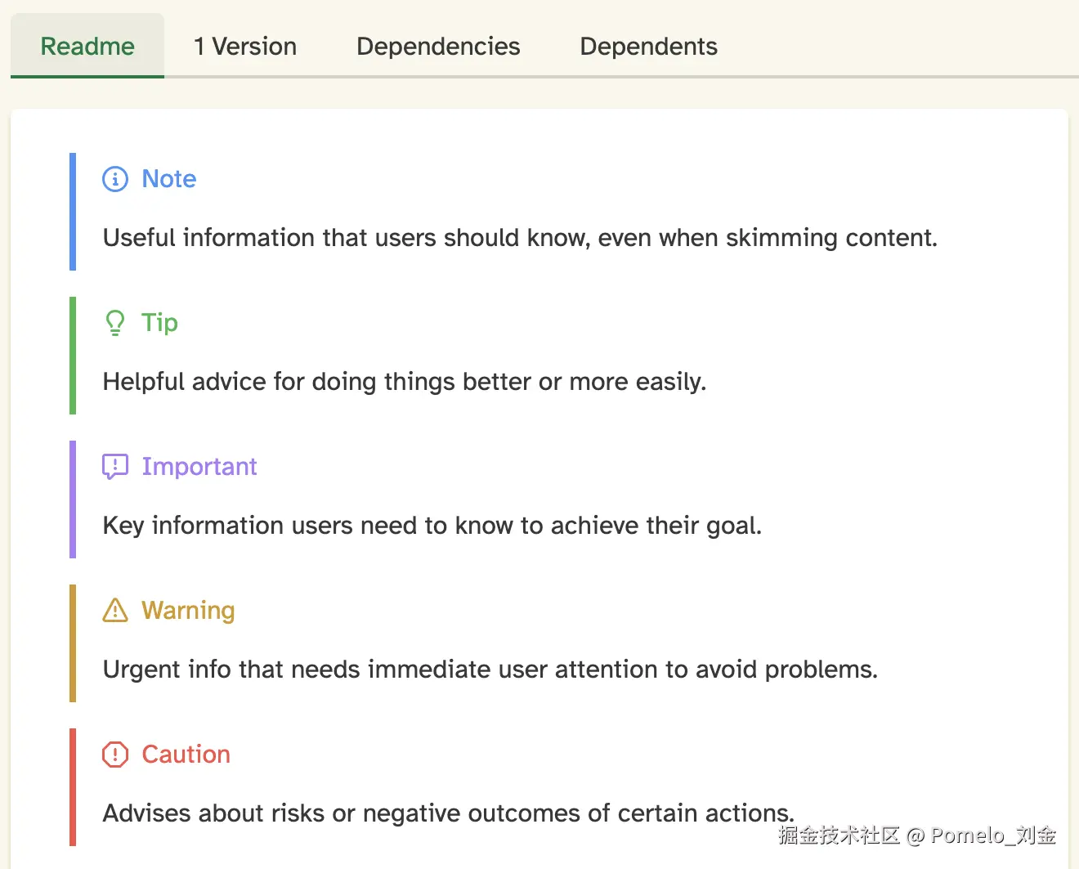The width and height of the screenshot is (1079, 869).
Task: Click the Important speech bubble icon
Action: [x=115, y=467]
